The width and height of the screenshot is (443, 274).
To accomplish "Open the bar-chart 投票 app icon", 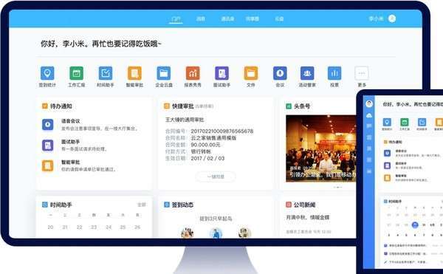I will [334, 73].
